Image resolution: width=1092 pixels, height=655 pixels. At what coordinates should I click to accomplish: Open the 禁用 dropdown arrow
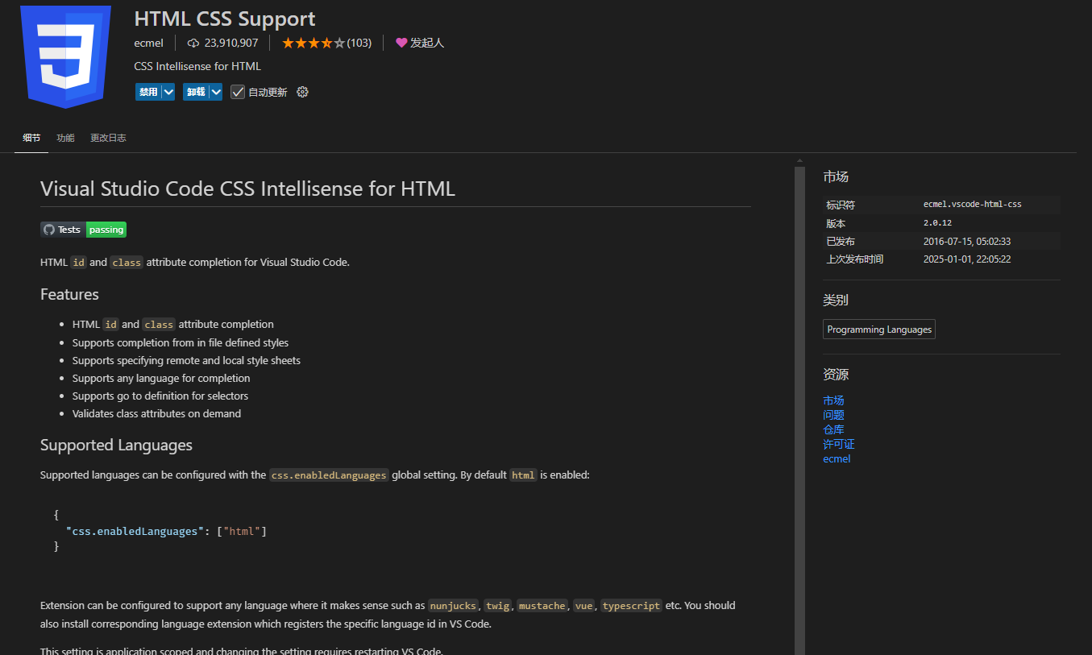[x=168, y=92]
